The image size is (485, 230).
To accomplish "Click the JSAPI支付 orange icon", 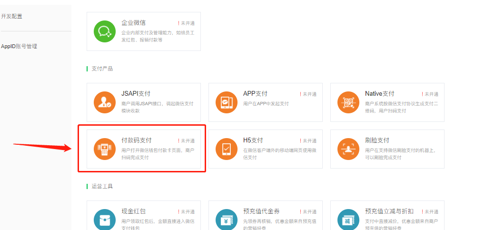I will [x=105, y=102].
